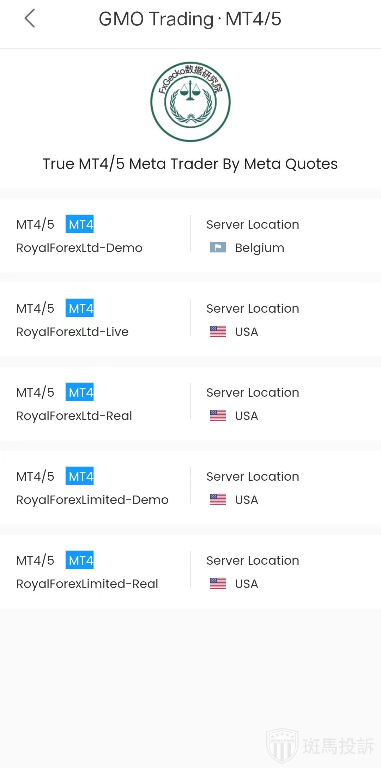
Task: Open the RoyalForexLtd-Demo server entry
Action: (x=79, y=248)
